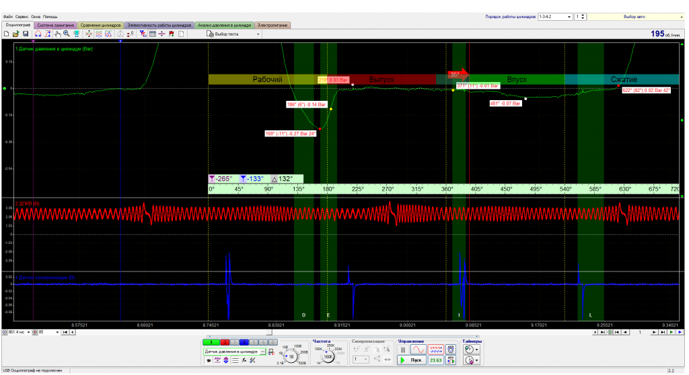
Task: Open the Помощь menu
Action: 50,17
